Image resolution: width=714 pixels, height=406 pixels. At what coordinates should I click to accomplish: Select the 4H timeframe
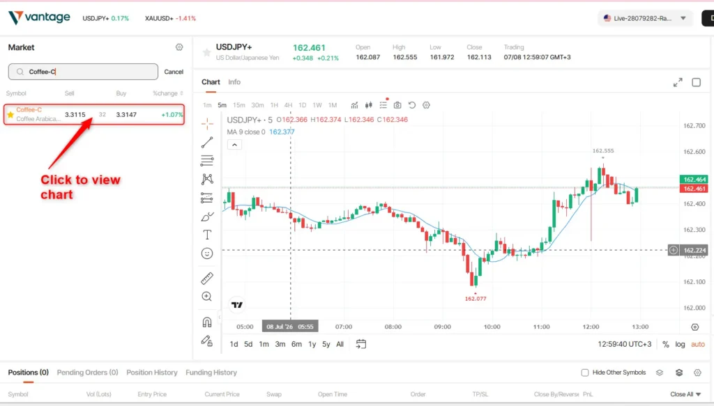click(288, 105)
